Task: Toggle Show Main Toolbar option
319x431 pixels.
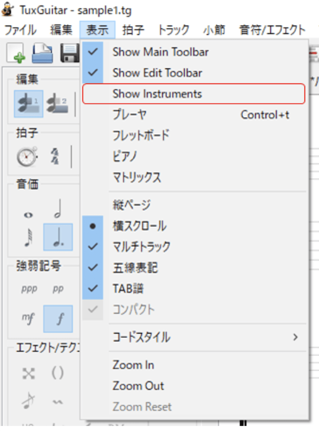Action: coord(194,52)
